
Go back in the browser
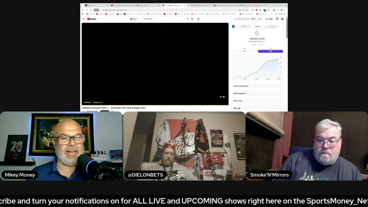point(83,10)
